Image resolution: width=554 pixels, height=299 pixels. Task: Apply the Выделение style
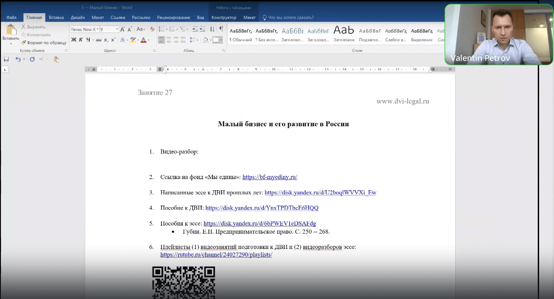click(x=421, y=35)
